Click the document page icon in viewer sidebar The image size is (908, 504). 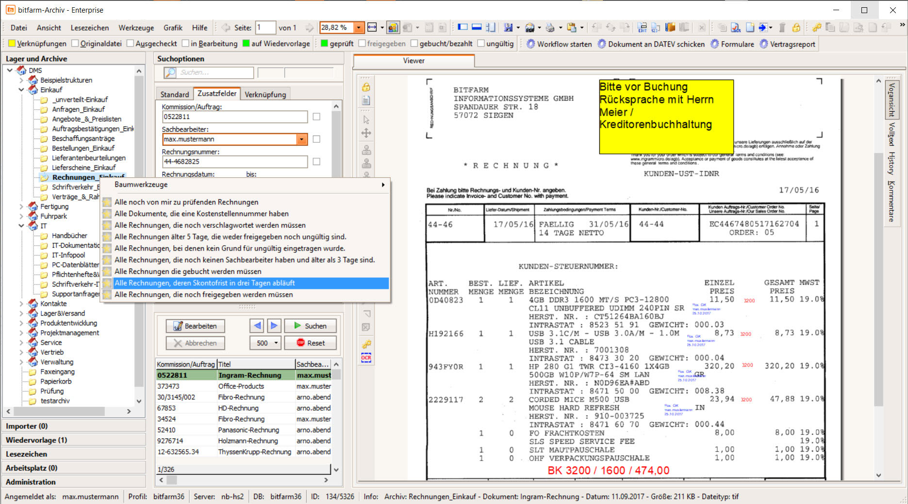[x=366, y=101]
